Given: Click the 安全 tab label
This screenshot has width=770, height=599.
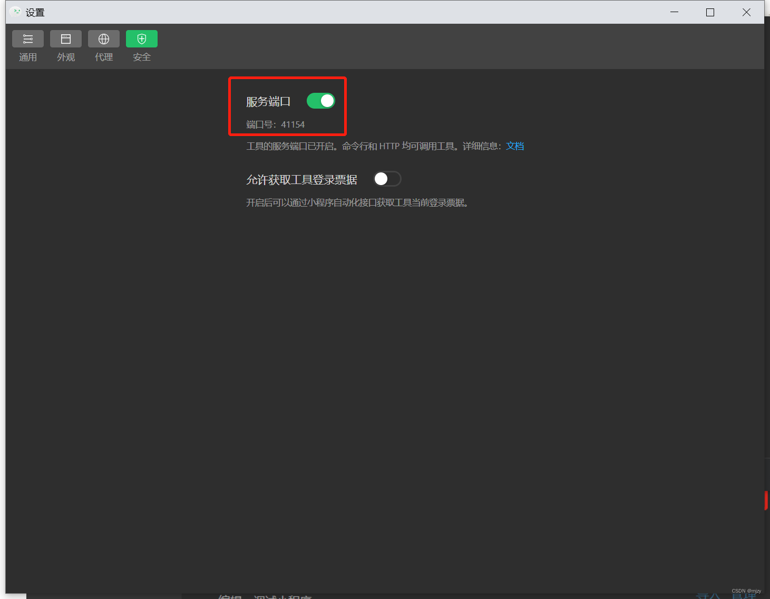Looking at the screenshot, I should (x=142, y=57).
